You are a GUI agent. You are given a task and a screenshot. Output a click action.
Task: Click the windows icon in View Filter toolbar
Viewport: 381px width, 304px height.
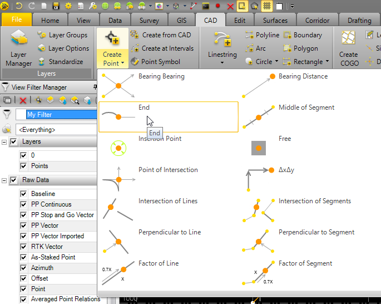coord(7,100)
